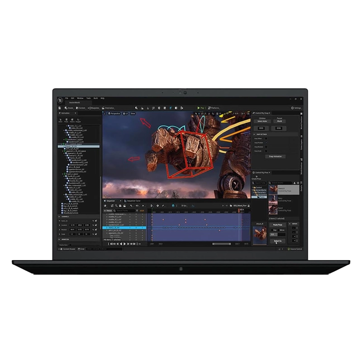Enable the Snap Offset checkbox
Image resolution: width=362 pixels, height=362 pixels.
tap(266, 138)
